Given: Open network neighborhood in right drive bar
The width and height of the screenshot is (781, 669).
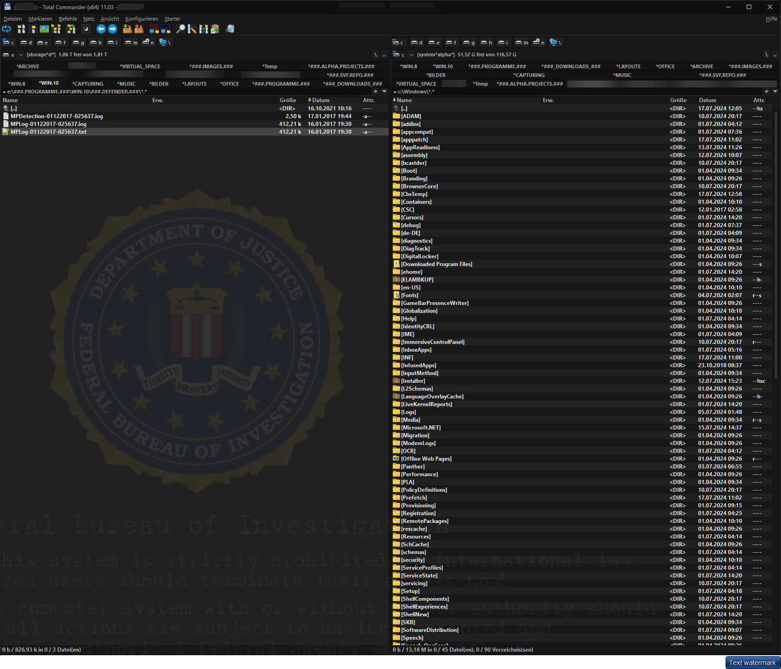Looking at the screenshot, I should tap(555, 42).
